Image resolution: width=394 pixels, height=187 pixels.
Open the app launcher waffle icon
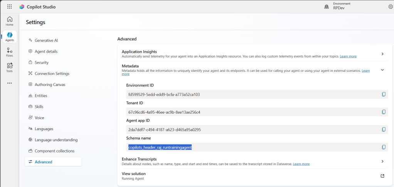(10, 7)
